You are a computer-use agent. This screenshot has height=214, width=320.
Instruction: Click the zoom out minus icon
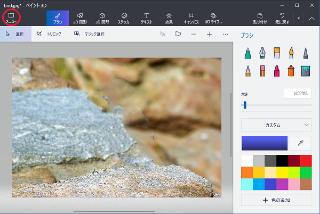(x=194, y=34)
